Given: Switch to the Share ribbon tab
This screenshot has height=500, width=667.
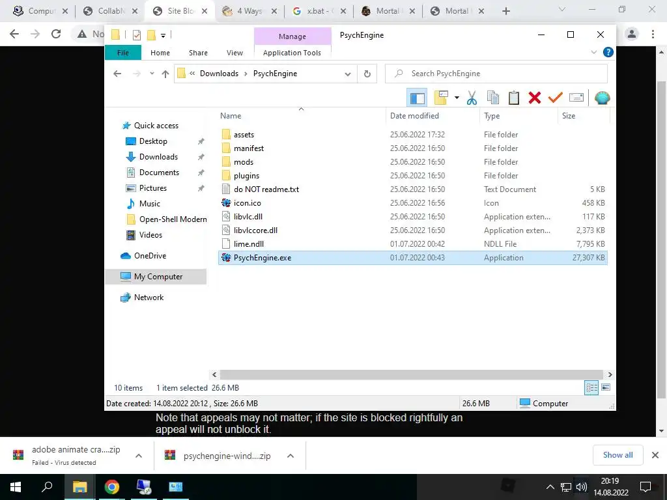Looking at the screenshot, I should tap(198, 53).
